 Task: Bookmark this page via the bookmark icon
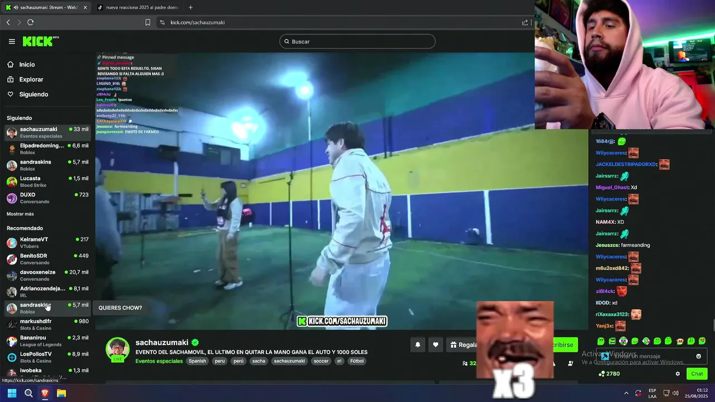pyautogui.click(x=147, y=22)
